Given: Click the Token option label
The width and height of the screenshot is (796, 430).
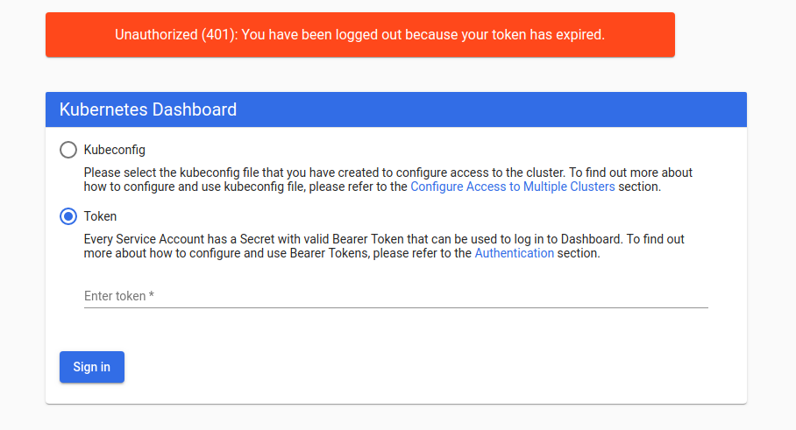Looking at the screenshot, I should pyautogui.click(x=100, y=216).
